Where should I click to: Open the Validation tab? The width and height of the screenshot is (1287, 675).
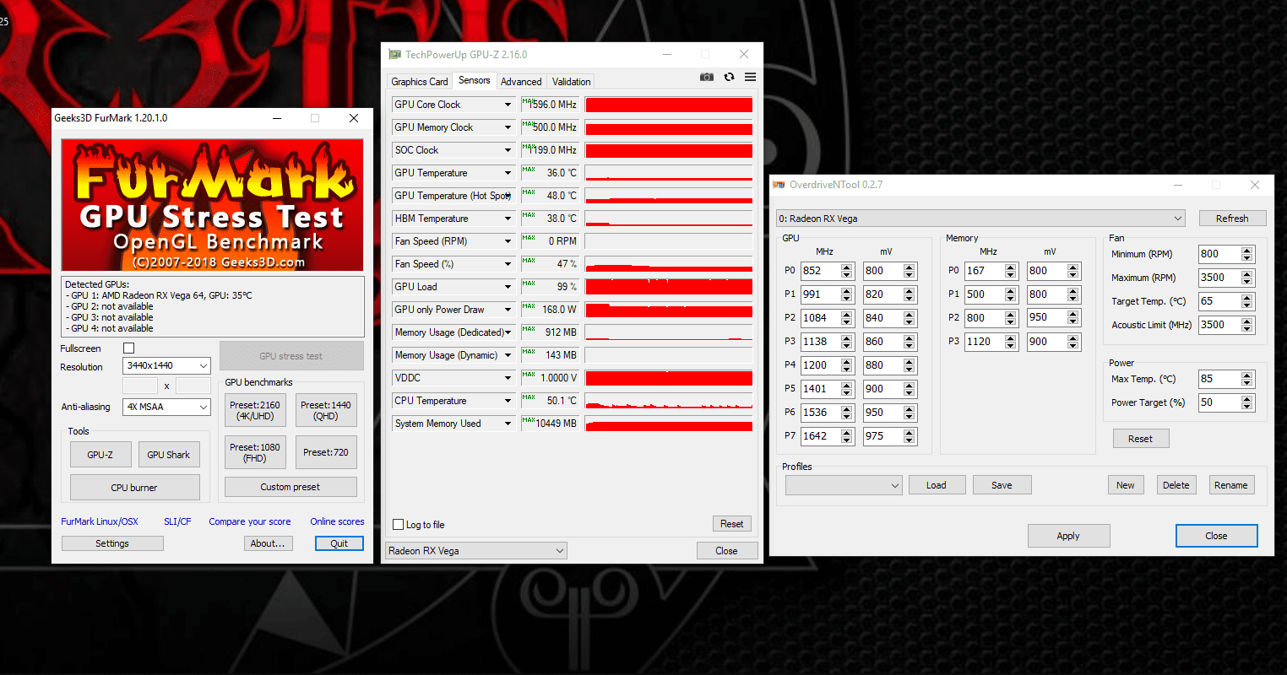click(x=571, y=82)
